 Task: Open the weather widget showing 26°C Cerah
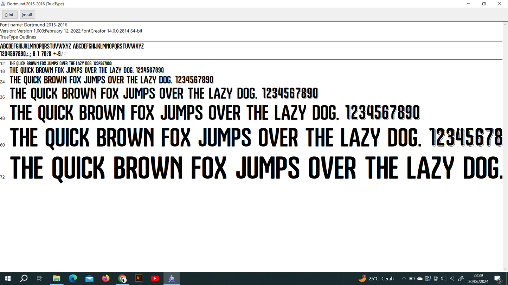click(376, 279)
